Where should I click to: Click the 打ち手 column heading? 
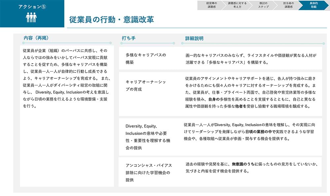tap(129, 38)
